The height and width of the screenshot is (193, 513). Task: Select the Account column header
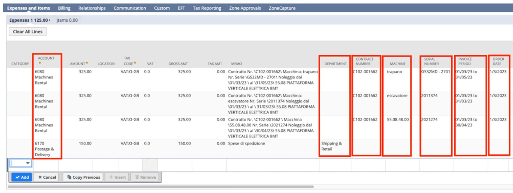click(46, 58)
